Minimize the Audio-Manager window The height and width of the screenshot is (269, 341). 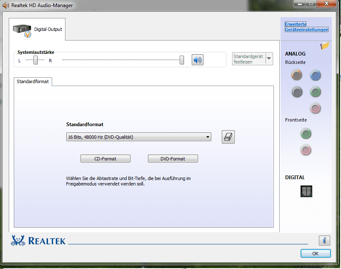point(300,3)
